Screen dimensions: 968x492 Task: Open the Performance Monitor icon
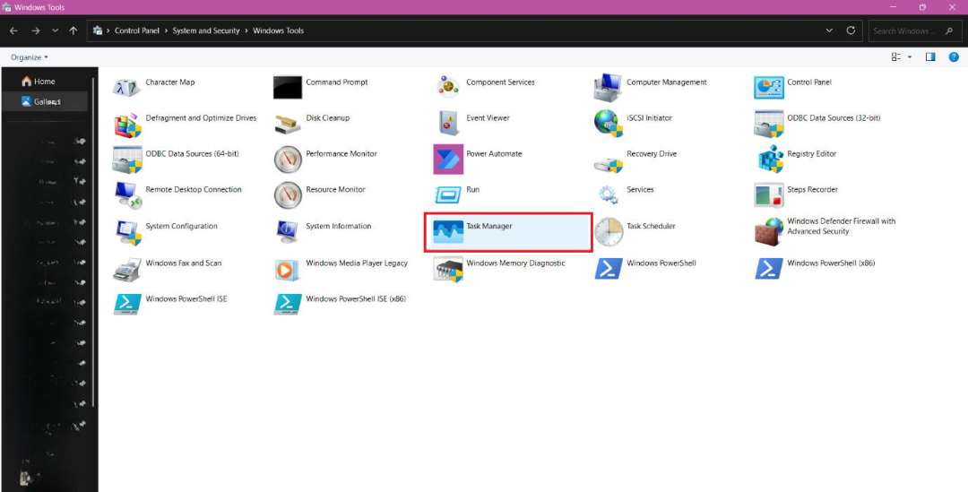(x=288, y=160)
